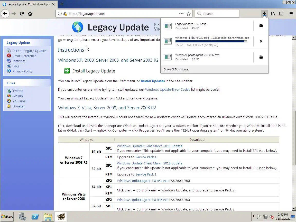296x222 pixels.
Task: Click the network tray icon
Action: (x=265, y=217)
